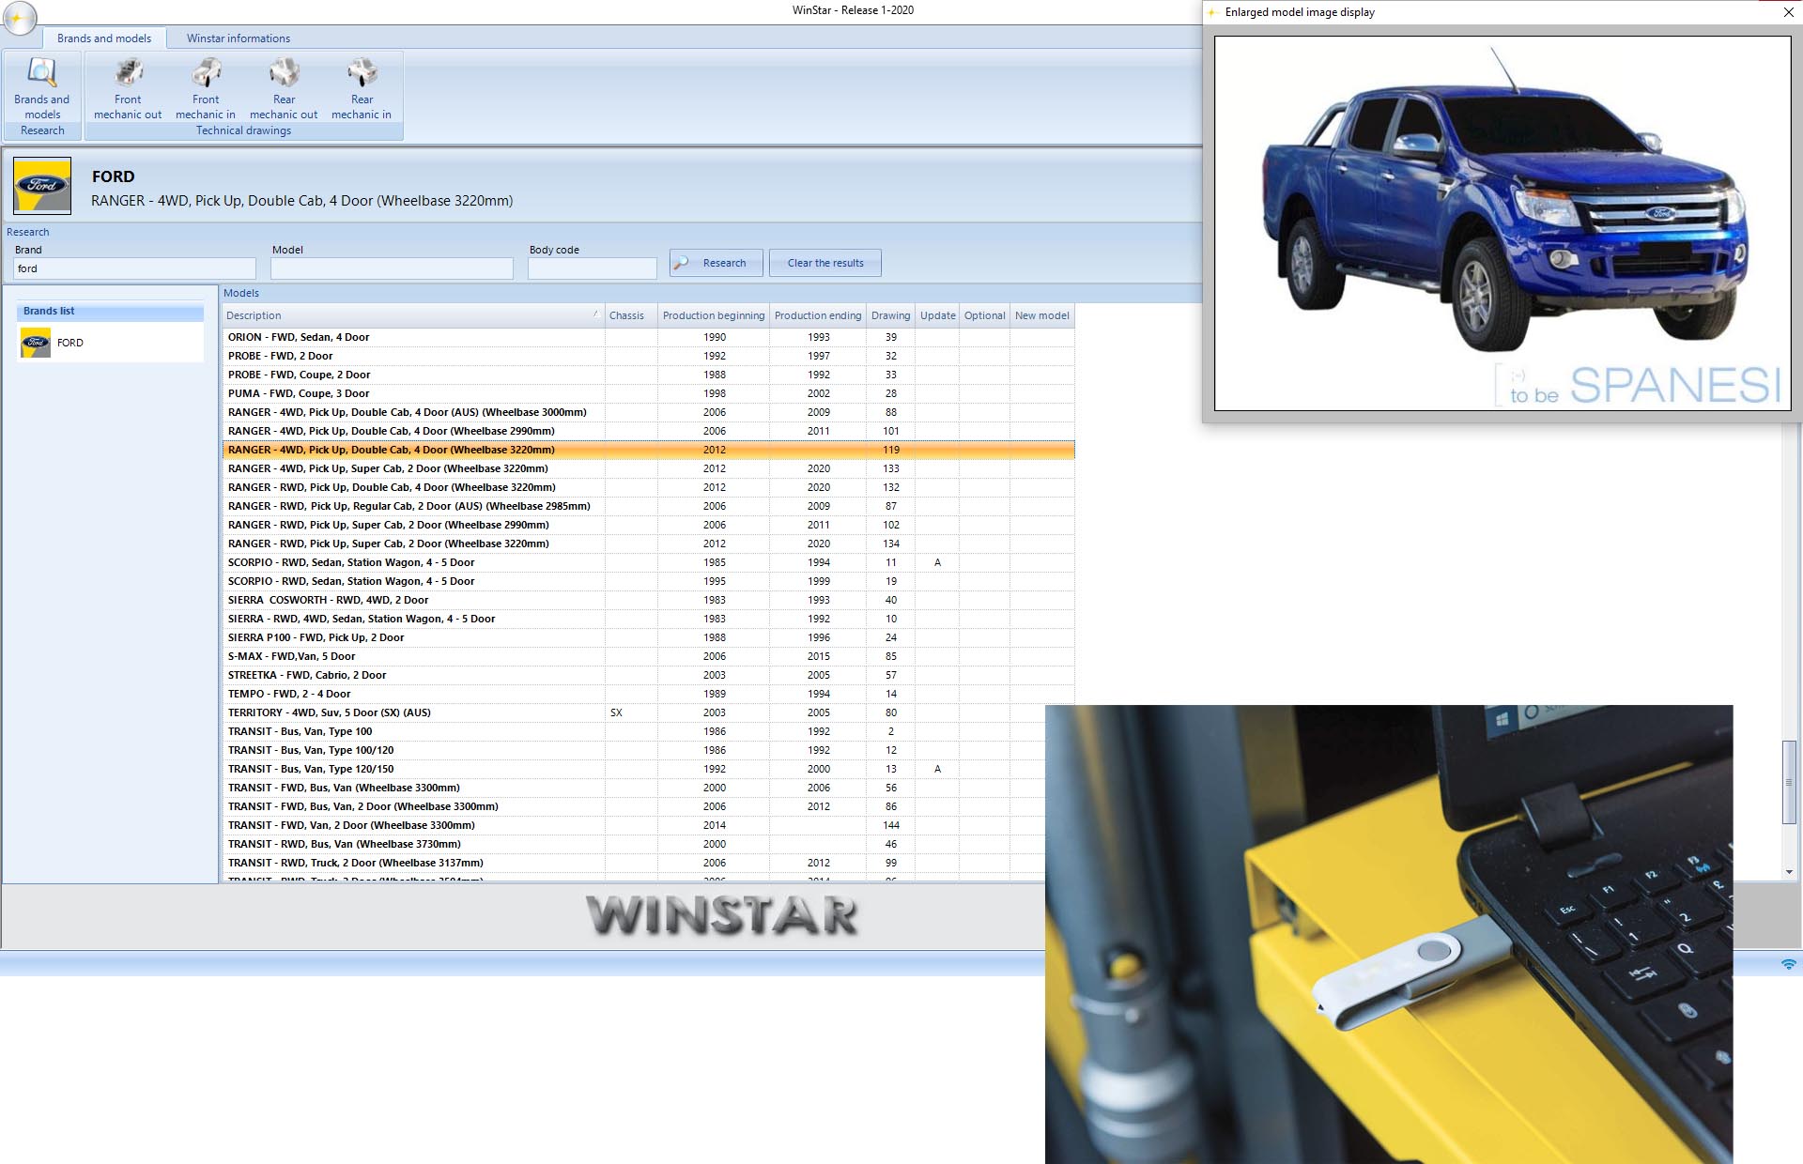Click the Research button
The width and height of the screenshot is (1803, 1164).
(717, 263)
